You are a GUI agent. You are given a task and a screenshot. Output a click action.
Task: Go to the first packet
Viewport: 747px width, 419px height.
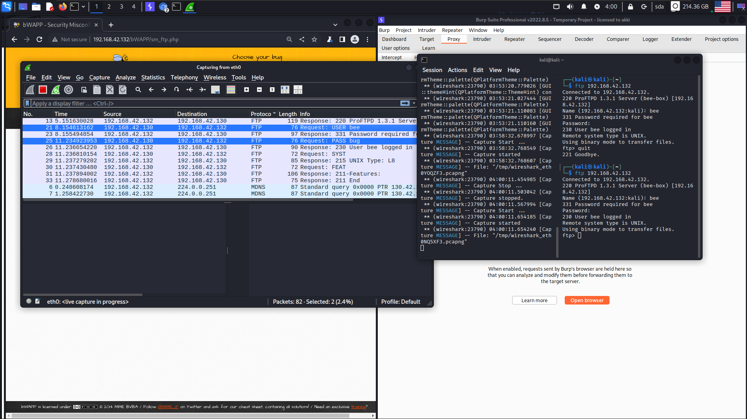[190, 90]
